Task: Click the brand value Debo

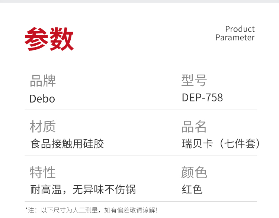Action: 42,99
